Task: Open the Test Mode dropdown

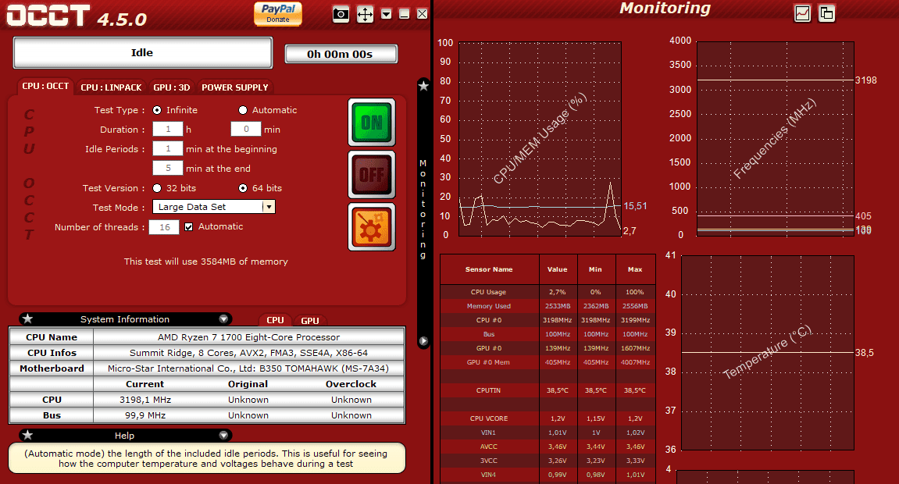Action: tap(268, 207)
